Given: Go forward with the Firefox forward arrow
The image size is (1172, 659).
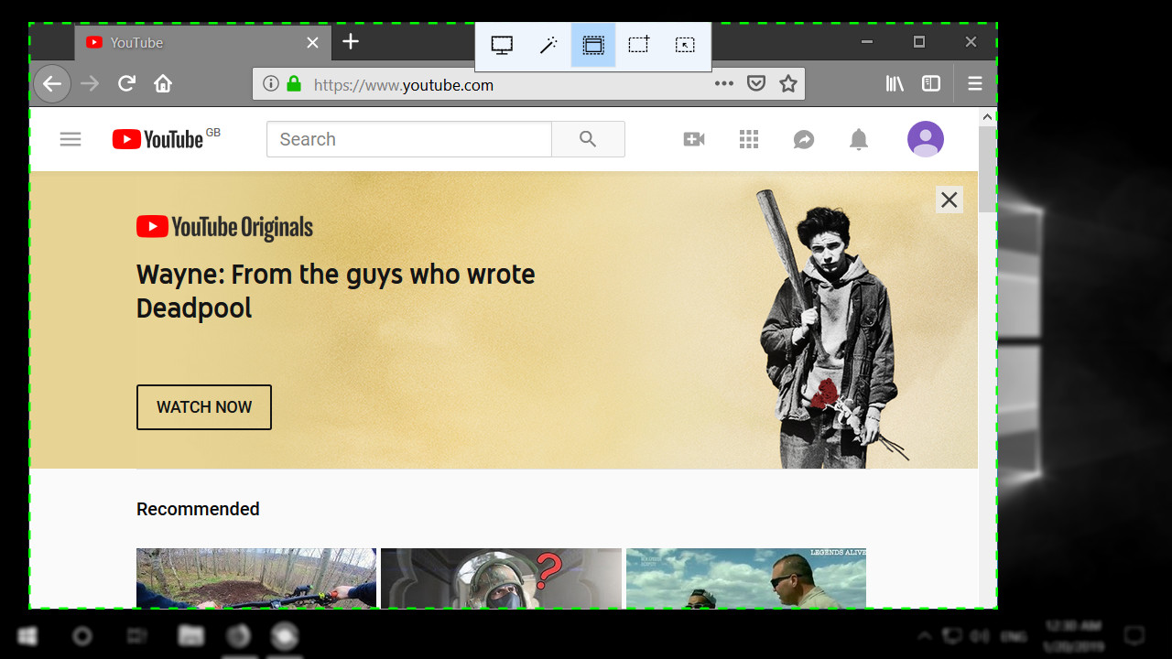Looking at the screenshot, I should pos(90,84).
